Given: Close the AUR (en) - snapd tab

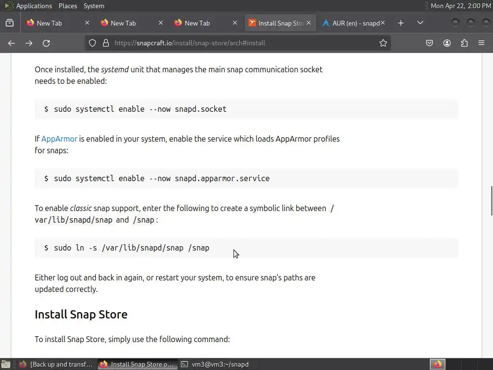Looking at the screenshot, I should click(x=383, y=23).
